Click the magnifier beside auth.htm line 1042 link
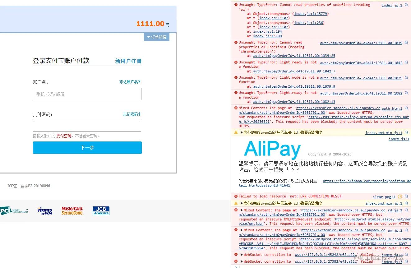 [406, 63]
